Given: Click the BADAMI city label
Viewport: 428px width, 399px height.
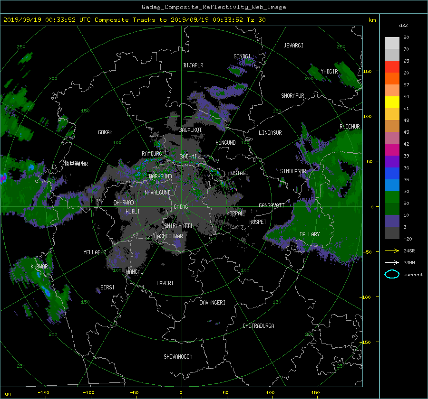Looking at the screenshot, I should (x=188, y=157).
